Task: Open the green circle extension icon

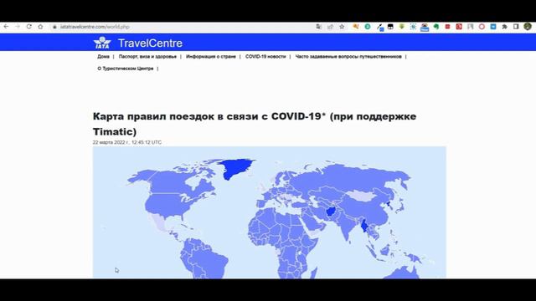Action: point(368,27)
